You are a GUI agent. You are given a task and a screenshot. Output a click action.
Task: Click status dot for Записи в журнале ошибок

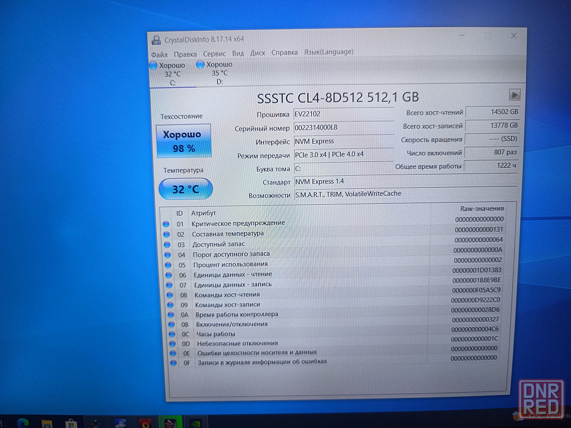[x=174, y=362]
